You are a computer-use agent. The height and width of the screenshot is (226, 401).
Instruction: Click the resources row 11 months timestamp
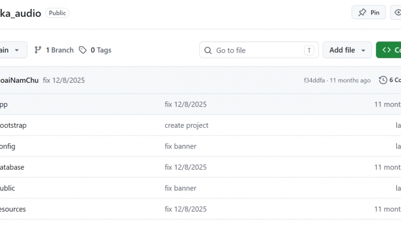[x=387, y=209]
